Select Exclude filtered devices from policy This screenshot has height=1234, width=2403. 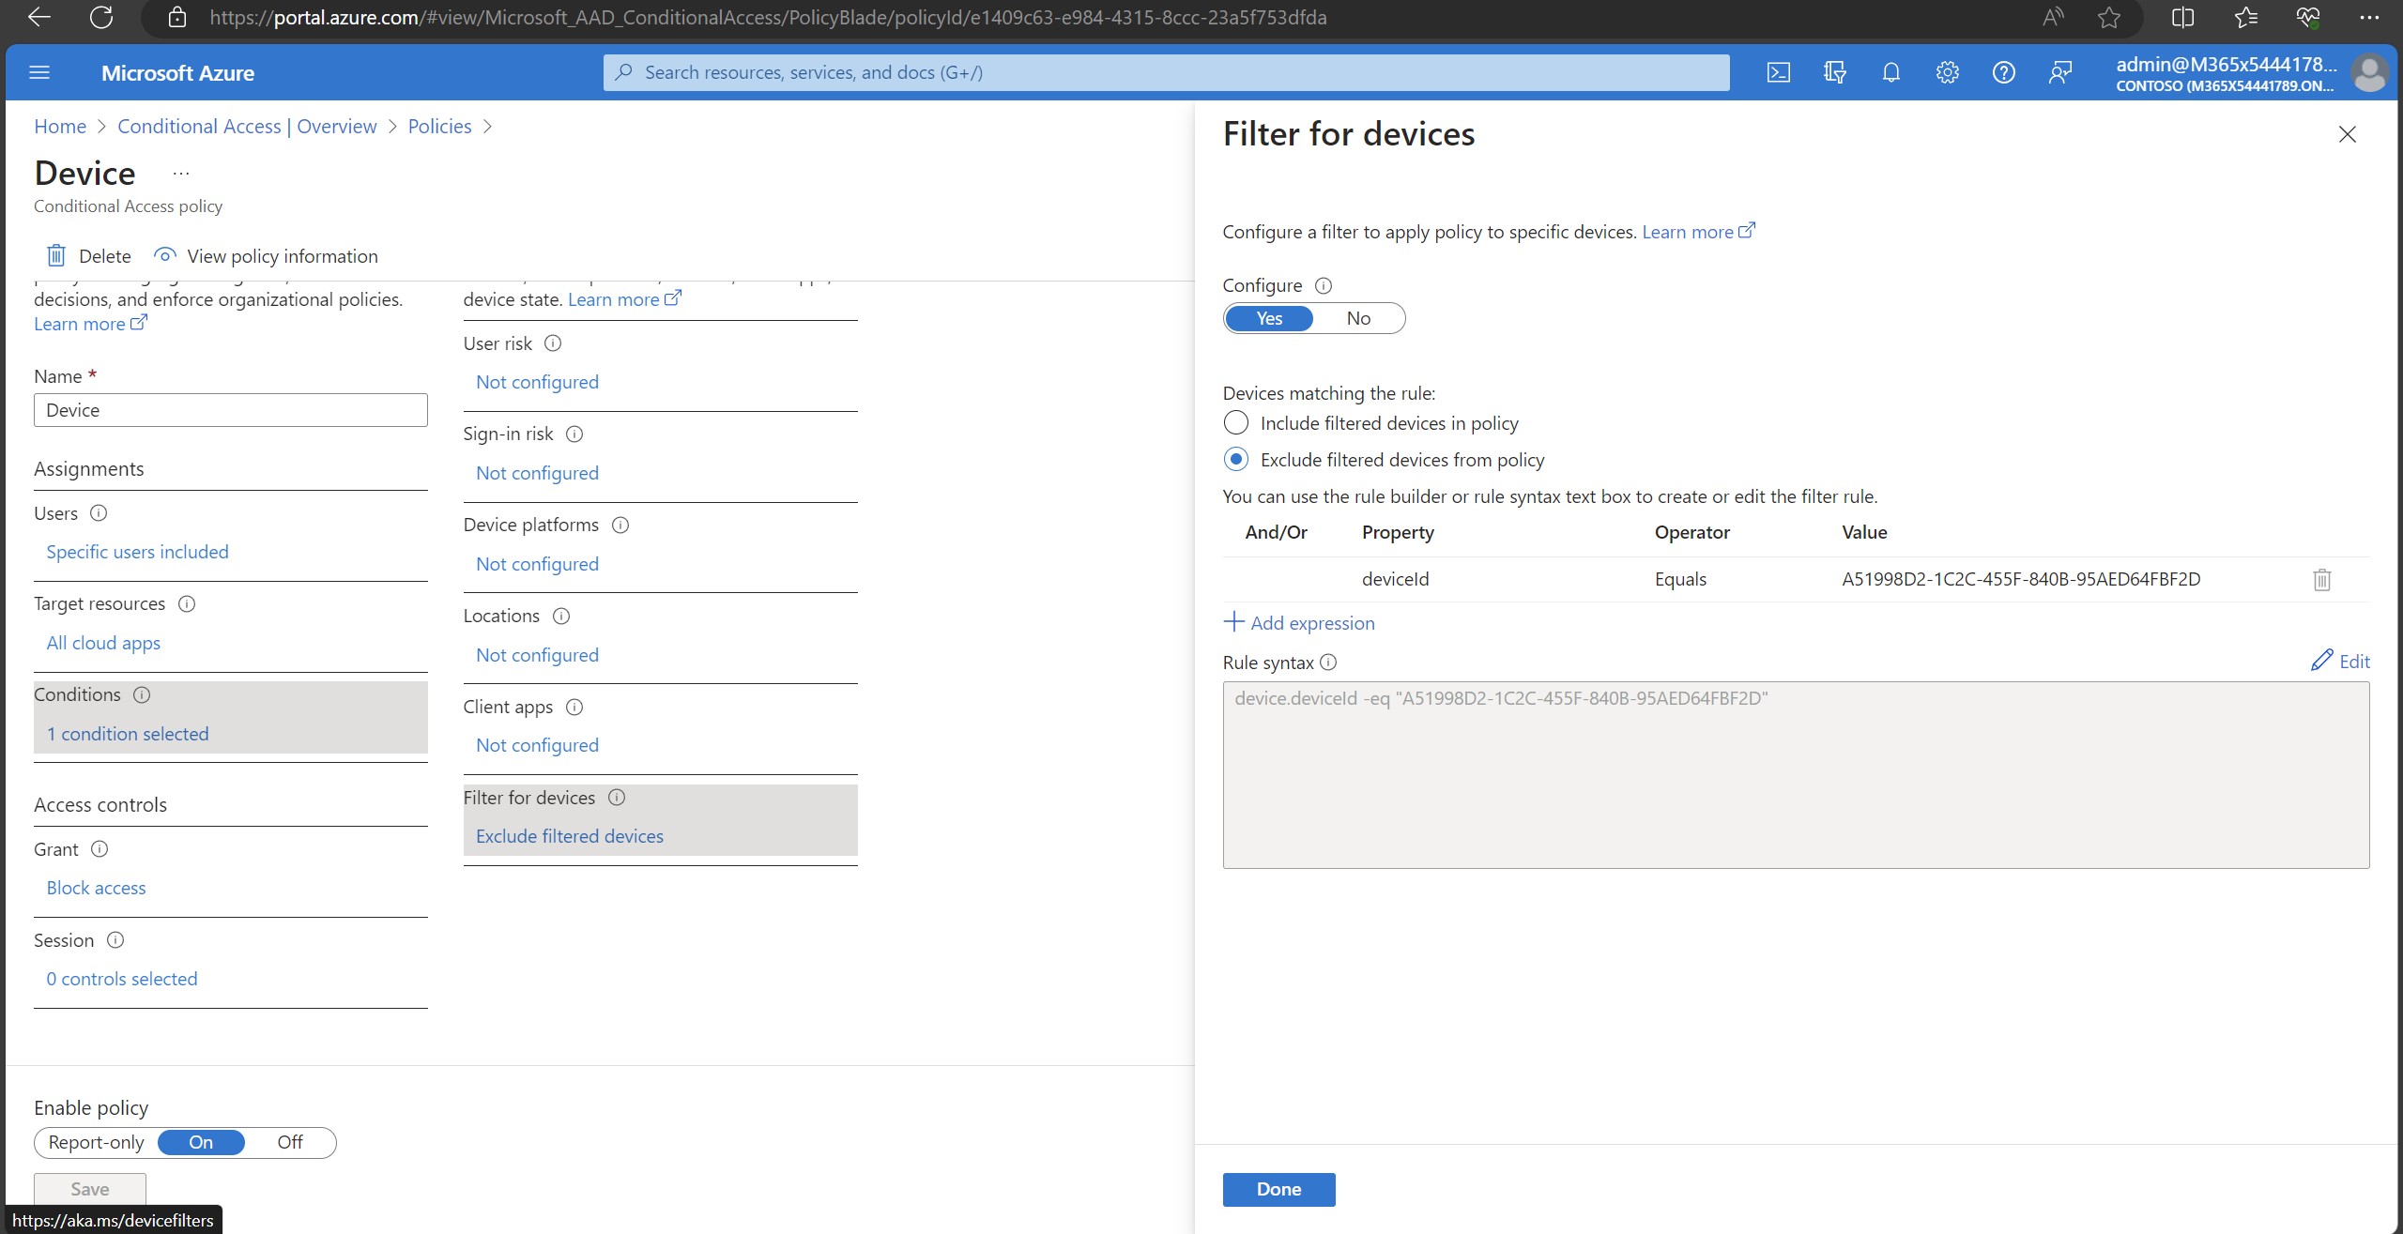point(1236,460)
